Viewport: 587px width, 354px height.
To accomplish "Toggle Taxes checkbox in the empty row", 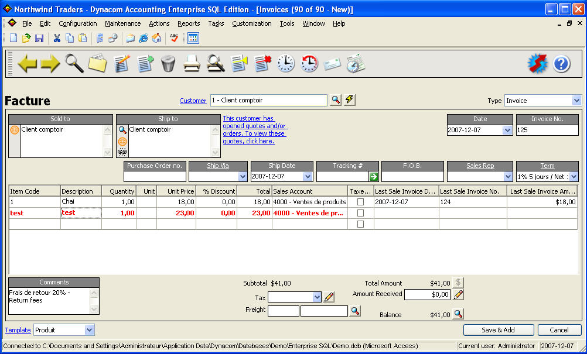I will click(x=360, y=224).
